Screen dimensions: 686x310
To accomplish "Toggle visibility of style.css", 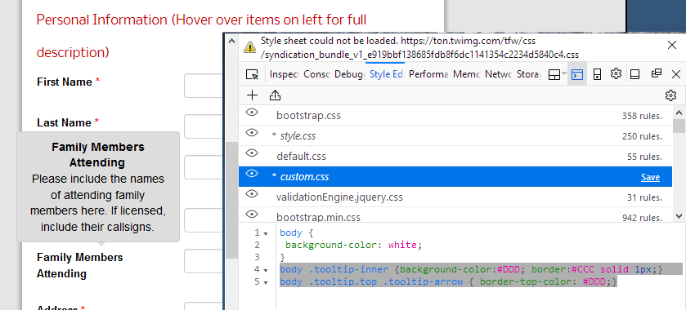I will [x=252, y=133].
